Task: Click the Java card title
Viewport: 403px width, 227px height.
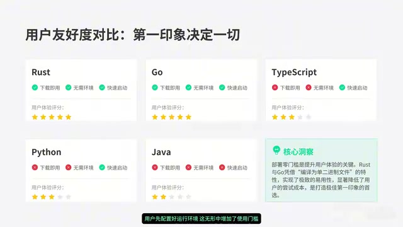Action: coord(161,153)
